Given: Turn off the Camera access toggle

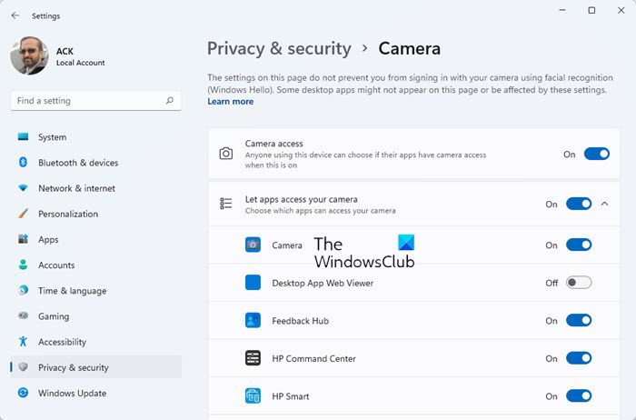Looking at the screenshot, I should click(x=596, y=155).
